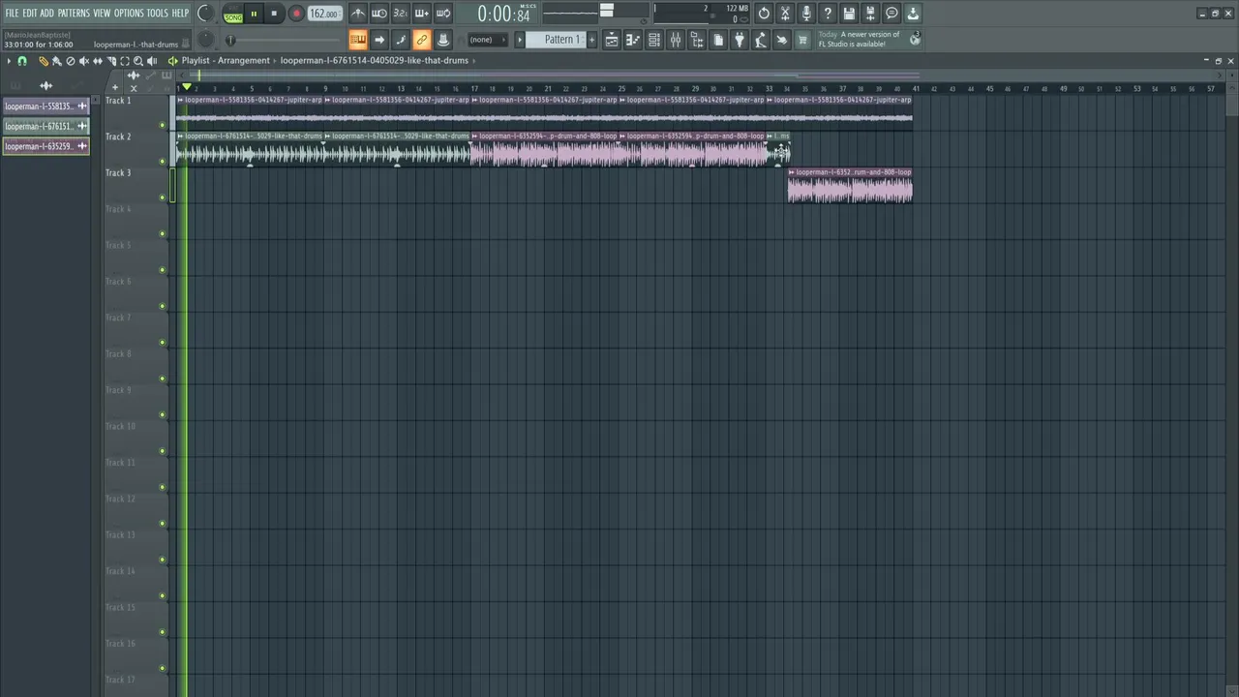This screenshot has height=697, width=1239.
Task: Open the Browser view icon
Action: [x=697, y=40]
